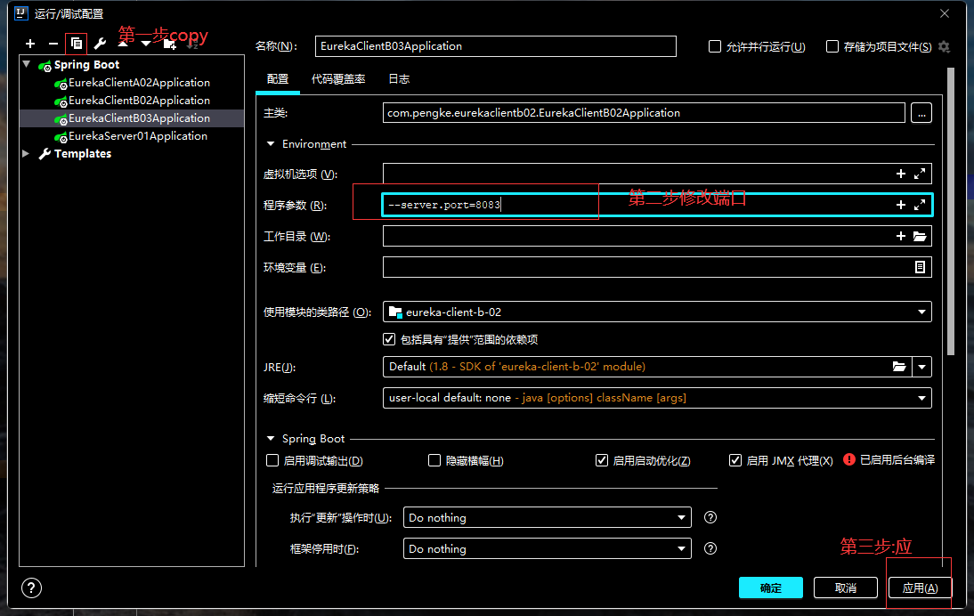Toggle allow parallel run checkbox

(715, 46)
